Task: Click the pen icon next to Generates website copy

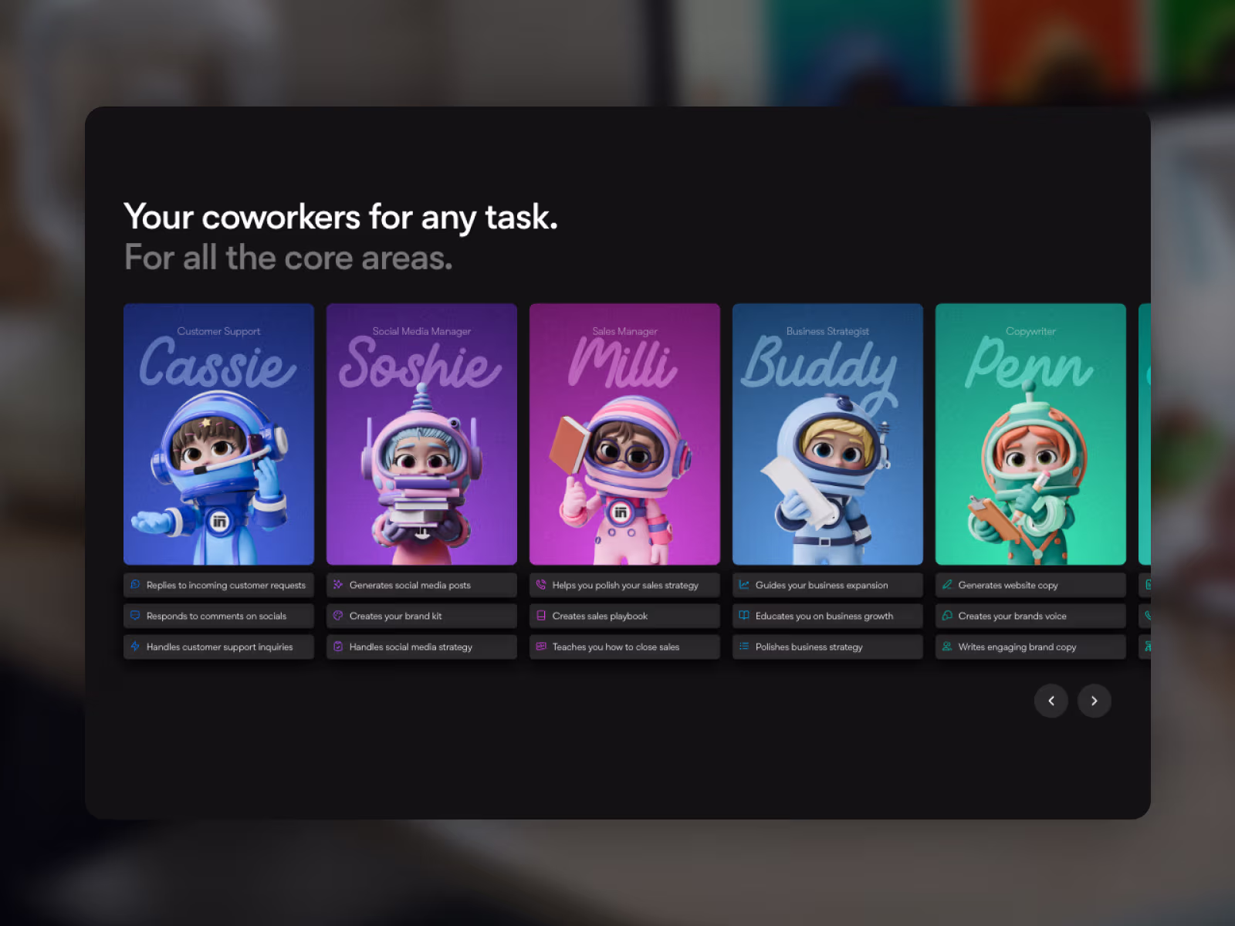Action: [x=947, y=585]
